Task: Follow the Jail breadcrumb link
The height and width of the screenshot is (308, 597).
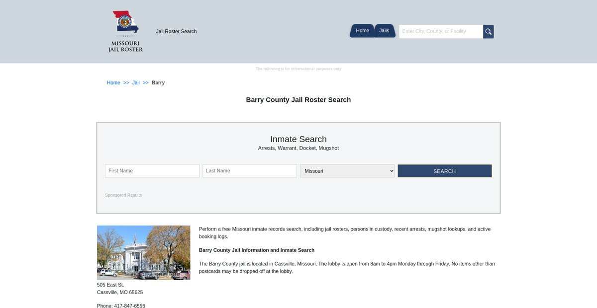Action: click(136, 83)
